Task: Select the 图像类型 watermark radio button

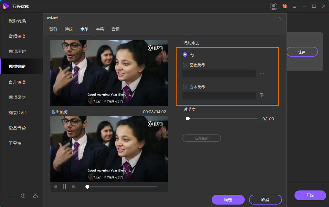Action: (x=185, y=65)
